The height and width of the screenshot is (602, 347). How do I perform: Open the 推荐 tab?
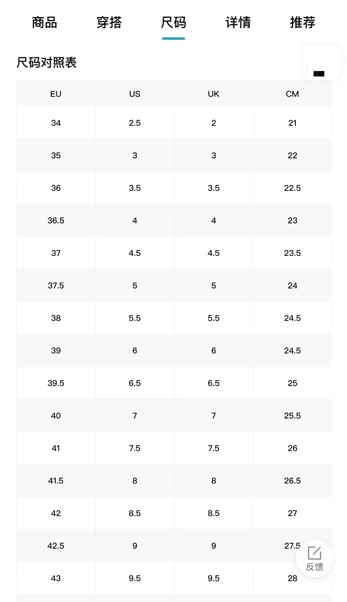coord(302,23)
